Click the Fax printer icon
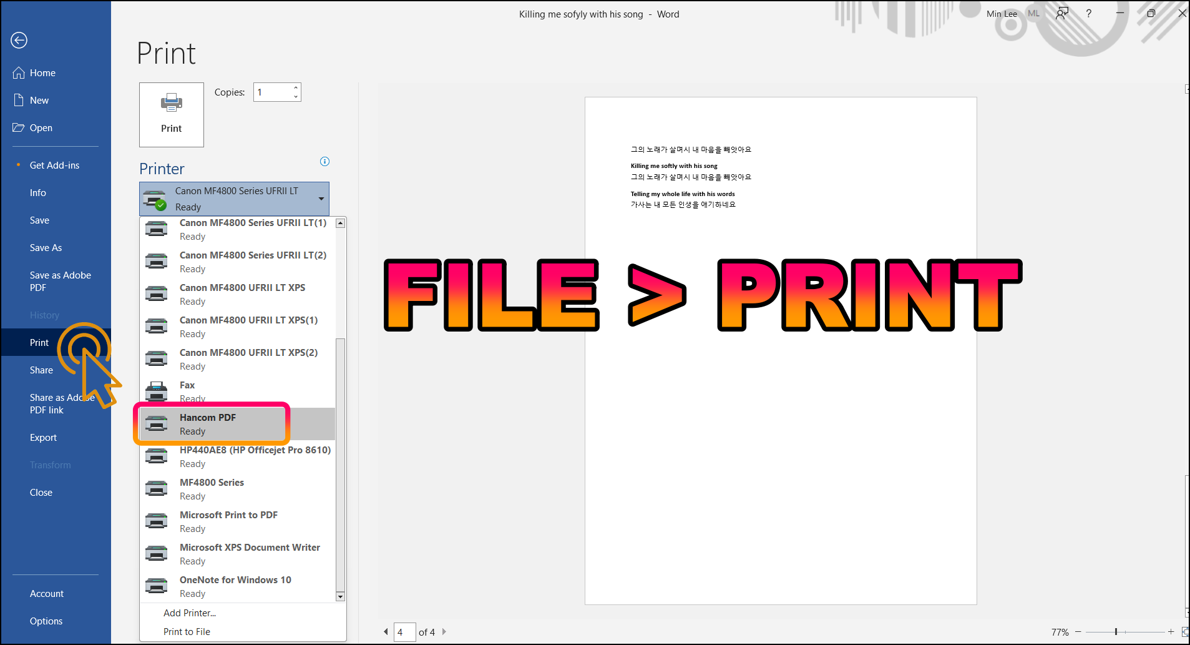This screenshot has height=645, width=1190. pos(156,391)
